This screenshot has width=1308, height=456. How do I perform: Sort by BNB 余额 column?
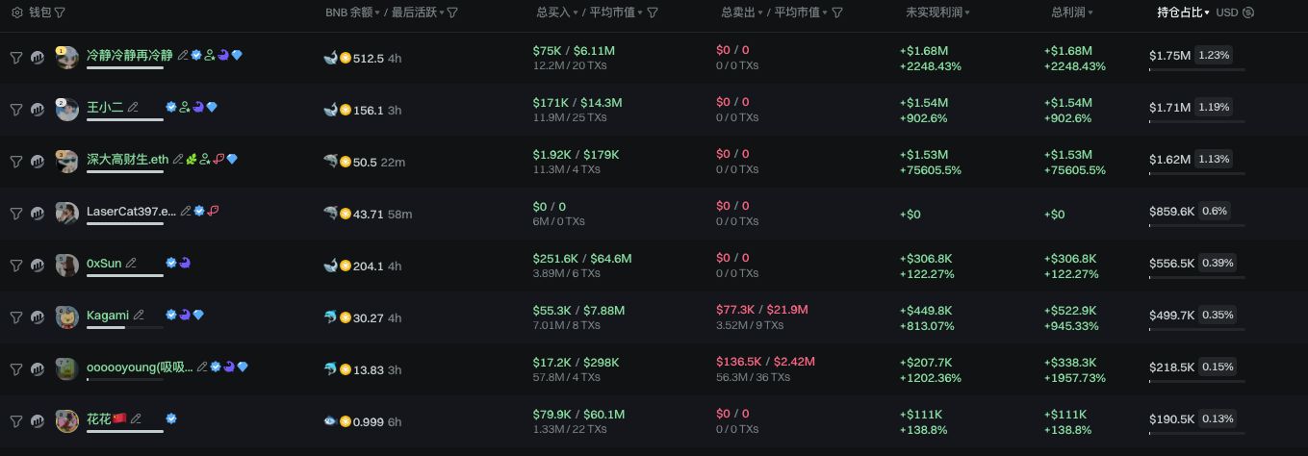point(351,13)
